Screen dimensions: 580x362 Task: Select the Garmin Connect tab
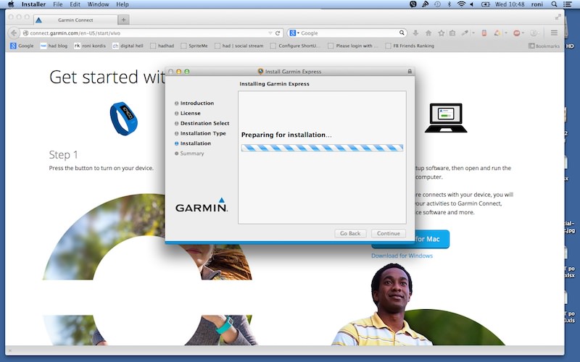72,20
